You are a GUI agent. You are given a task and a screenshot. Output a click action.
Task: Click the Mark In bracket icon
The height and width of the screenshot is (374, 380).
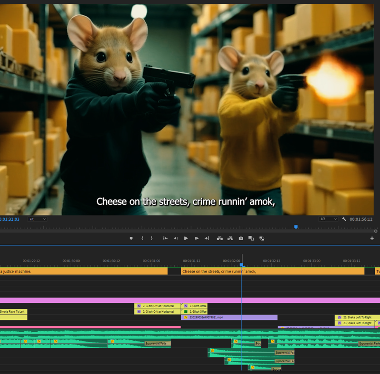pos(142,238)
